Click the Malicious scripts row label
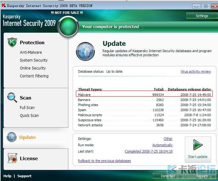The height and width of the screenshot is (181, 218). coord(90,115)
